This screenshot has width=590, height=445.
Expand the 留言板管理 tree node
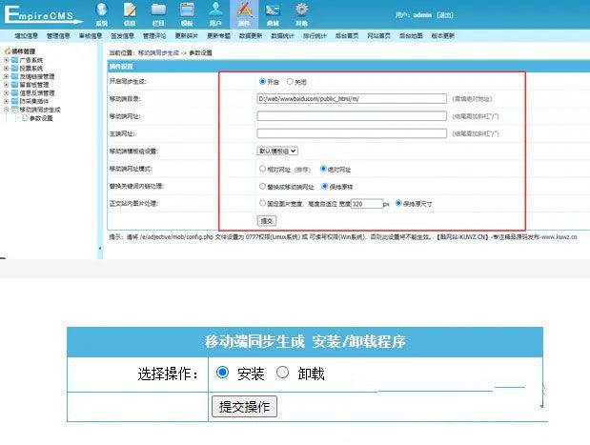[6, 85]
